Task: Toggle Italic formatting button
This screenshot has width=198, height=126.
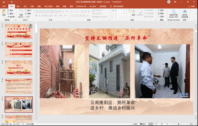Action: coord(39,16)
